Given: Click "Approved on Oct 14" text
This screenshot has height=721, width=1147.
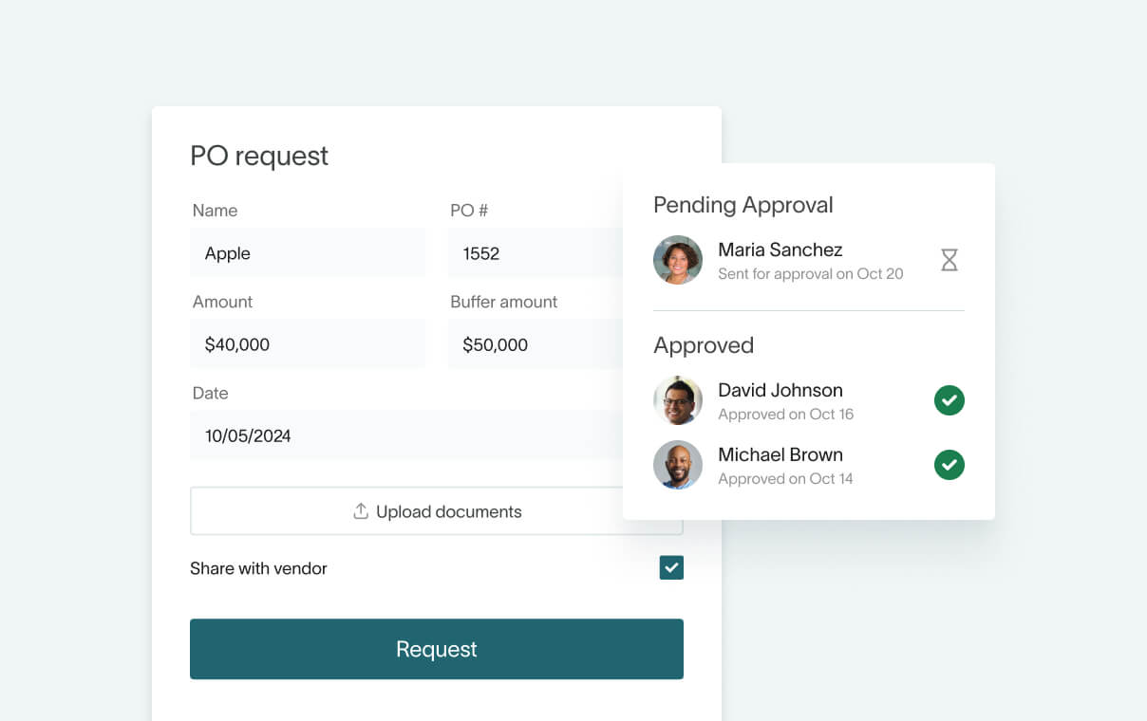Looking at the screenshot, I should 786,479.
